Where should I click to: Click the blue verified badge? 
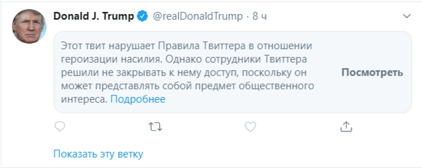tap(142, 16)
